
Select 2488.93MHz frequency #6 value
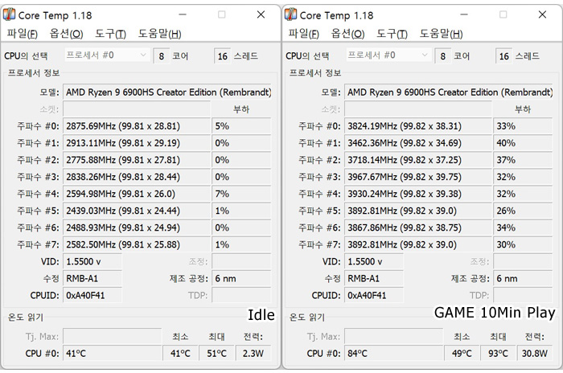pyautogui.click(x=137, y=227)
